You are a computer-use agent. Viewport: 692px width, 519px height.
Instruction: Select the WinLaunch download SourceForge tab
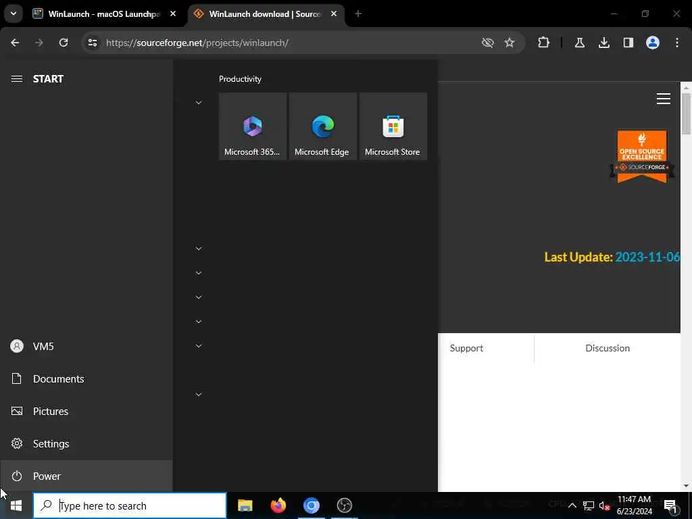point(265,14)
